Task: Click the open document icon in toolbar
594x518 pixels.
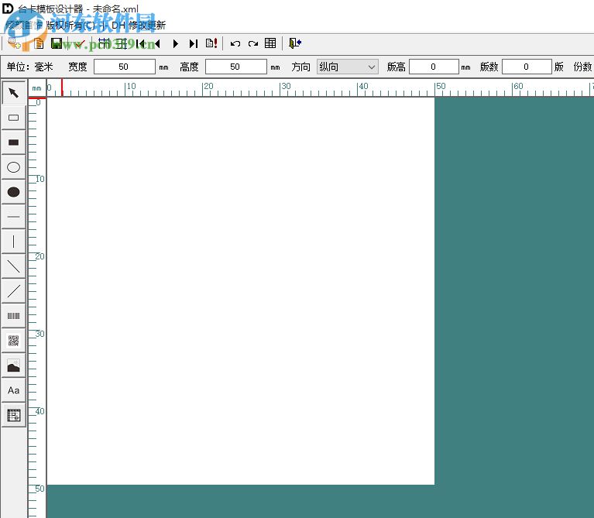Action: point(39,43)
